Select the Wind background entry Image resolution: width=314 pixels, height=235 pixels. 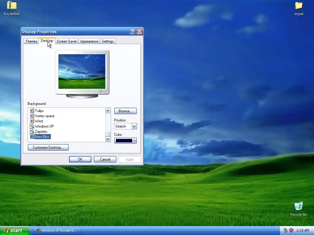pyautogui.click(x=39, y=121)
